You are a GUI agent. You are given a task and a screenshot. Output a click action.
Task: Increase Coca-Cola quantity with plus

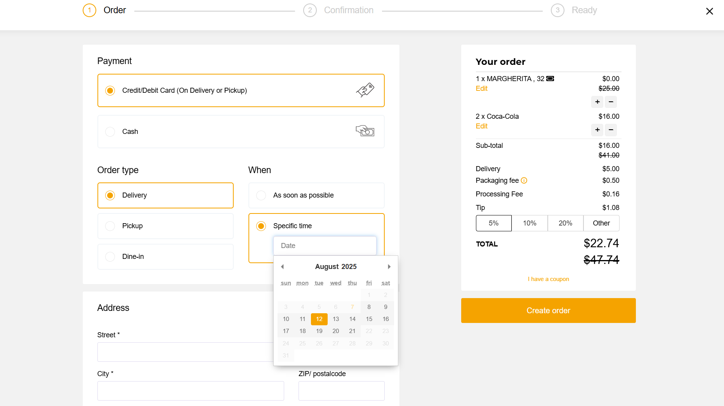point(597,130)
